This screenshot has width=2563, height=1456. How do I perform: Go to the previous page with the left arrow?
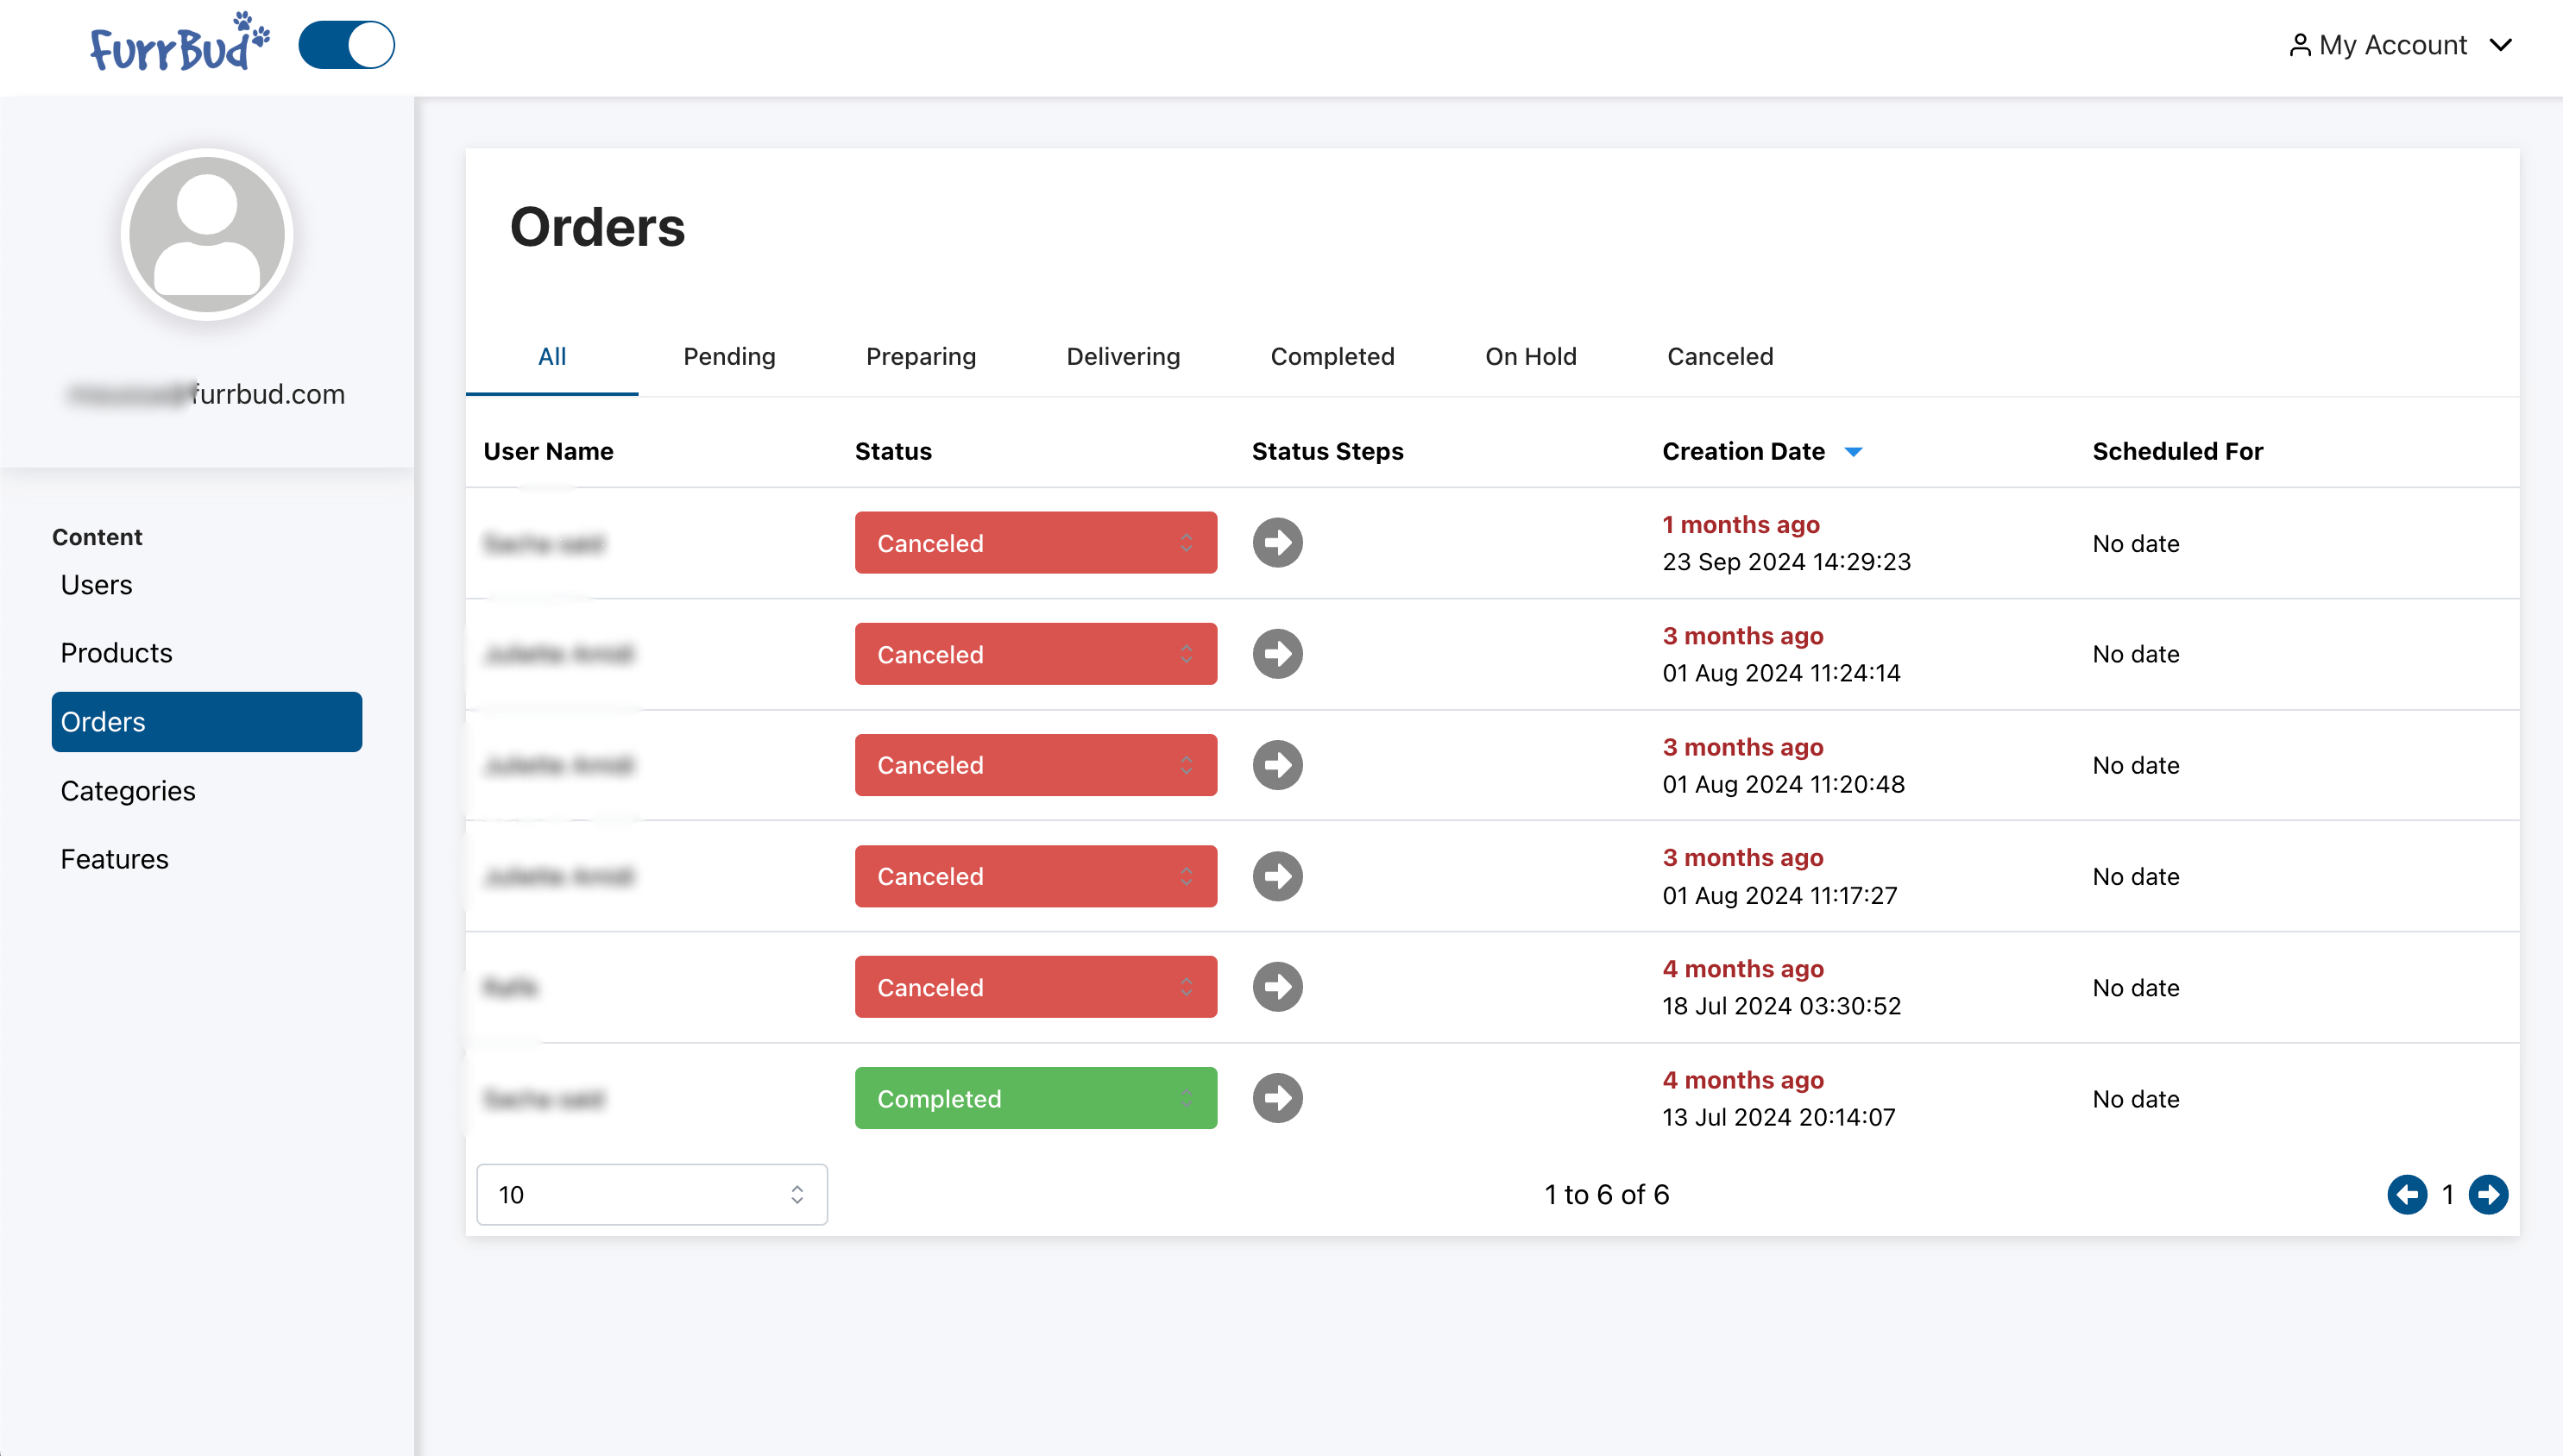tap(2407, 1194)
